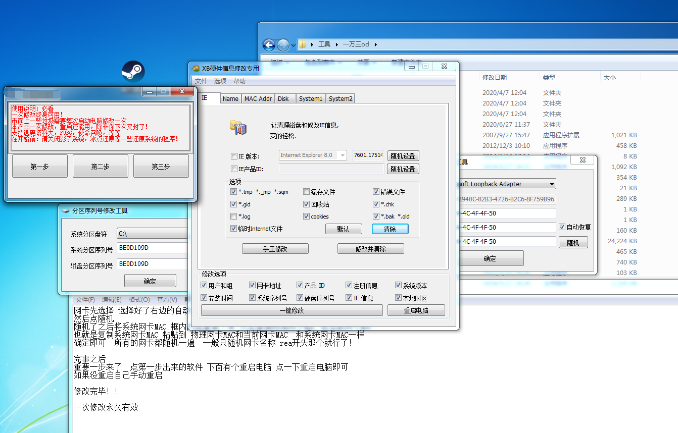Click 随机设置 next to IE version
Screen dimensions: 678x433
(x=403, y=156)
